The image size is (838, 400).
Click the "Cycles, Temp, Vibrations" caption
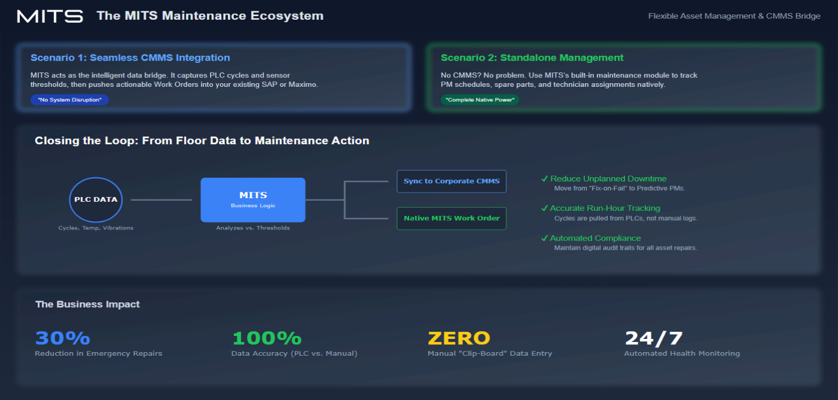point(96,228)
